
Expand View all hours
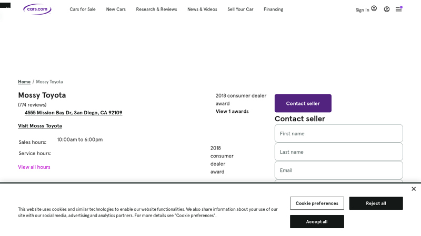pos(34,167)
